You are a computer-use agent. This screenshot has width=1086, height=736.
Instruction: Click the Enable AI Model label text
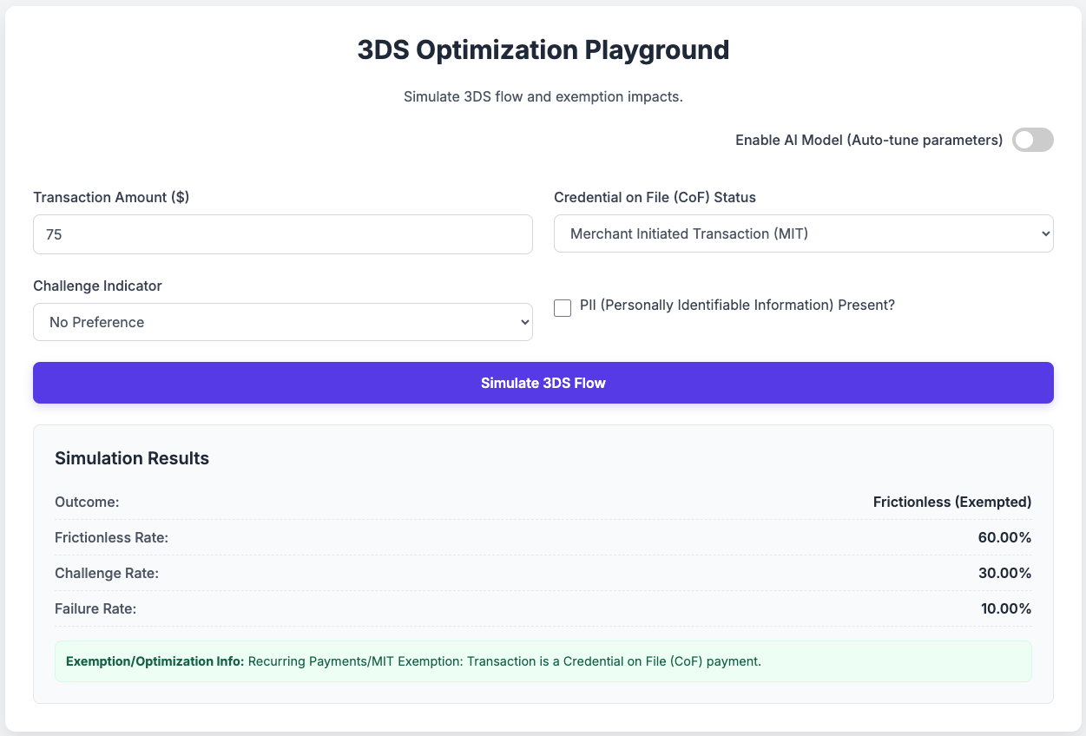[868, 140]
